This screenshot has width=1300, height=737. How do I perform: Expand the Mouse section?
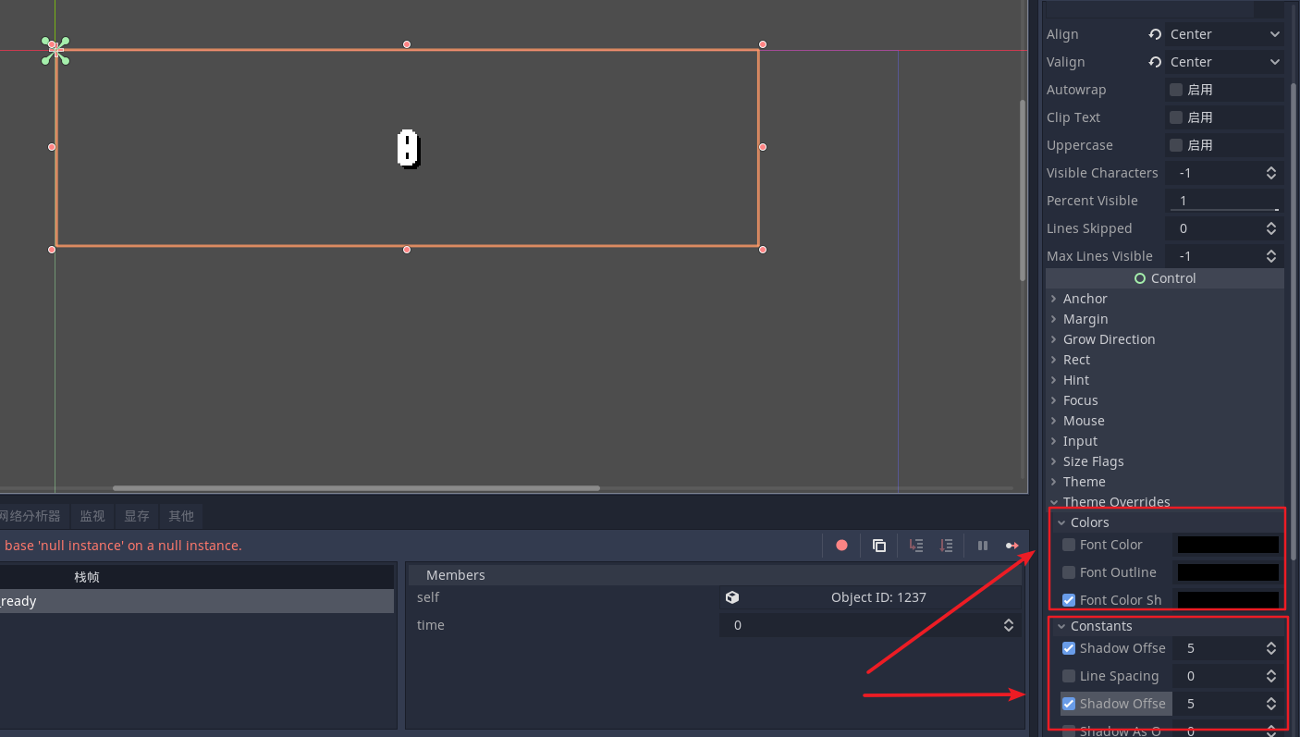pyautogui.click(x=1165, y=421)
